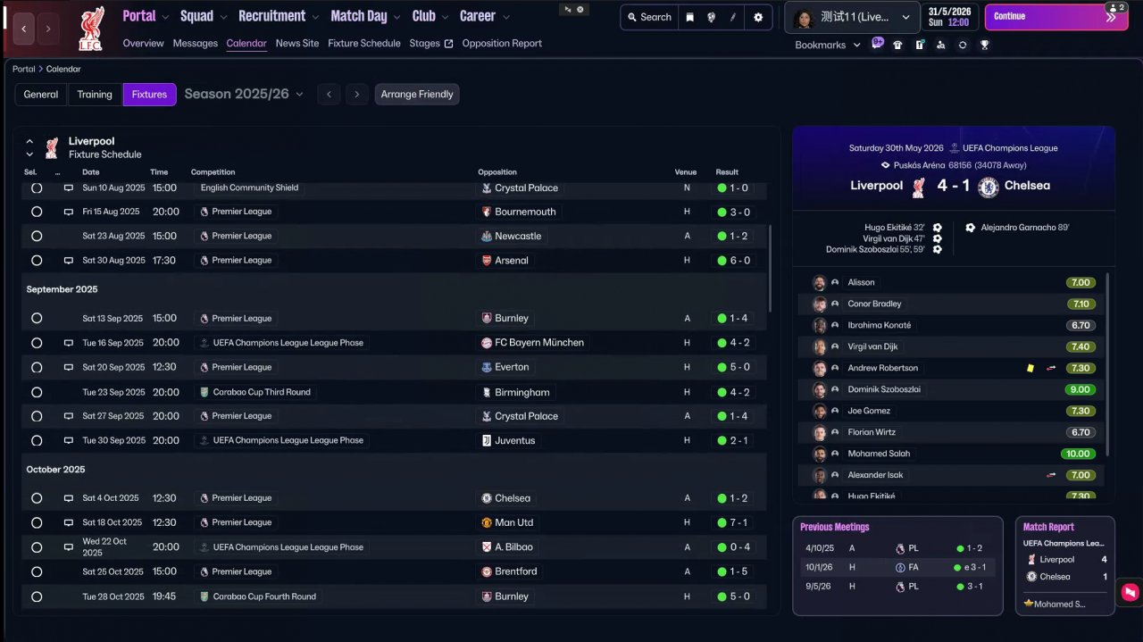This screenshot has width=1143, height=642.
Task: Click the speech icon on Arsenal fixture row
Action: pyautogui.click(x=69, y=261)
